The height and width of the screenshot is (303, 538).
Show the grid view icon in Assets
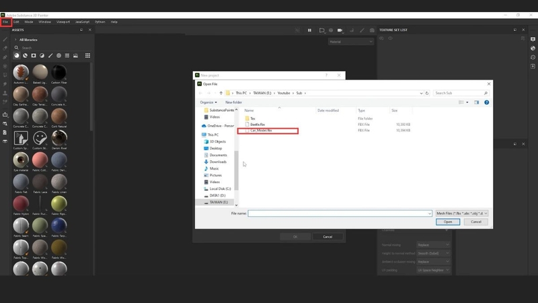pyautogui.click(x=88, y=56)
